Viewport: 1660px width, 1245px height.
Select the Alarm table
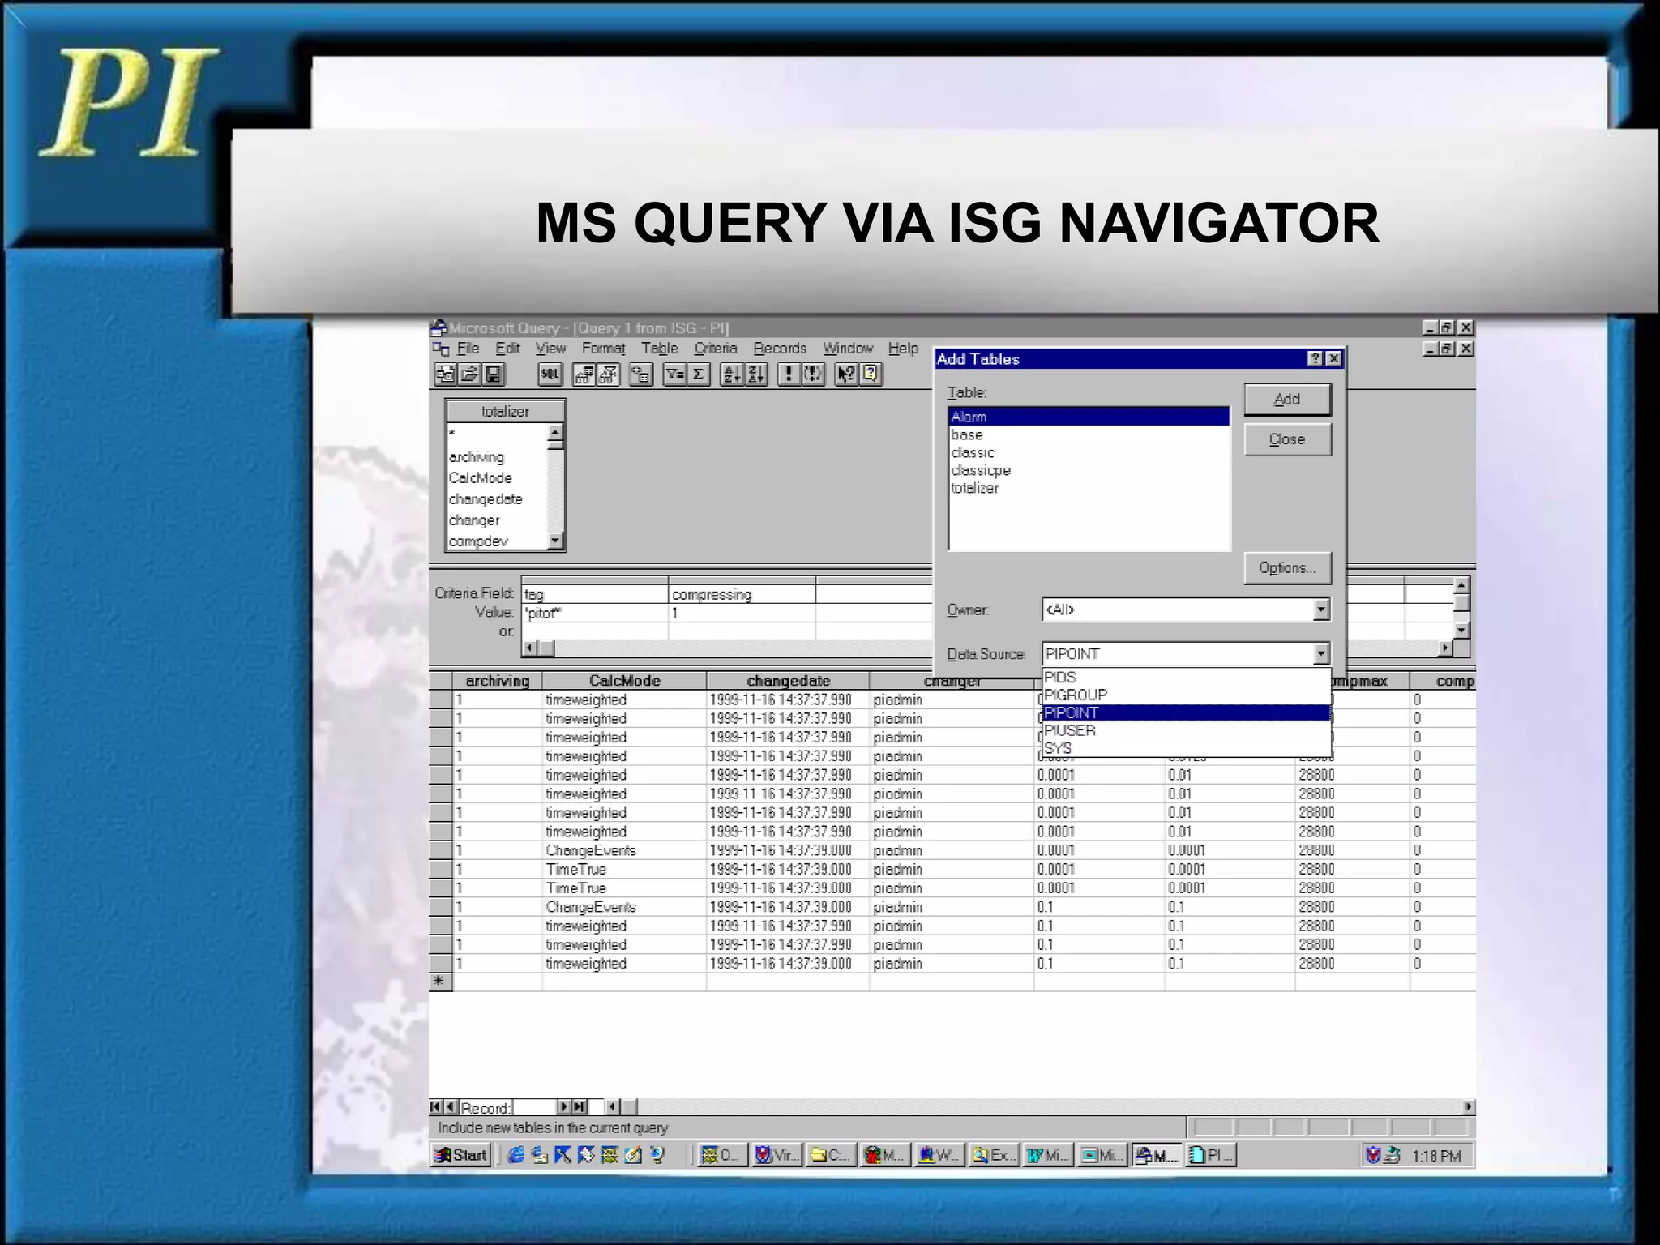pyautogui.click(x=1089, y=417)
